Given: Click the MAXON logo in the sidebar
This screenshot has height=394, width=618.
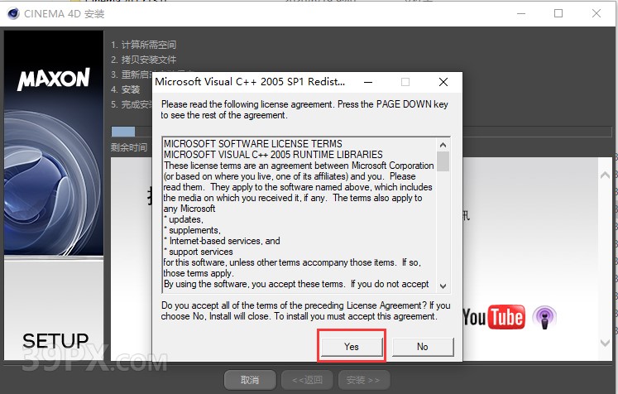Looking at the screenshot, I should [x=53, y=79].
